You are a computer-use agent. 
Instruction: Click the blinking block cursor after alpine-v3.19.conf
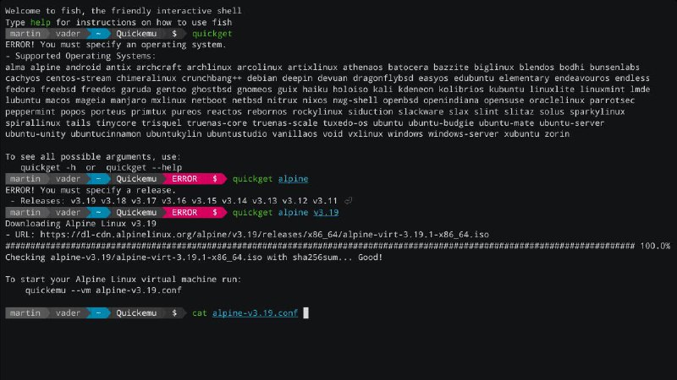pyautogui.click(x=305, y=313)
